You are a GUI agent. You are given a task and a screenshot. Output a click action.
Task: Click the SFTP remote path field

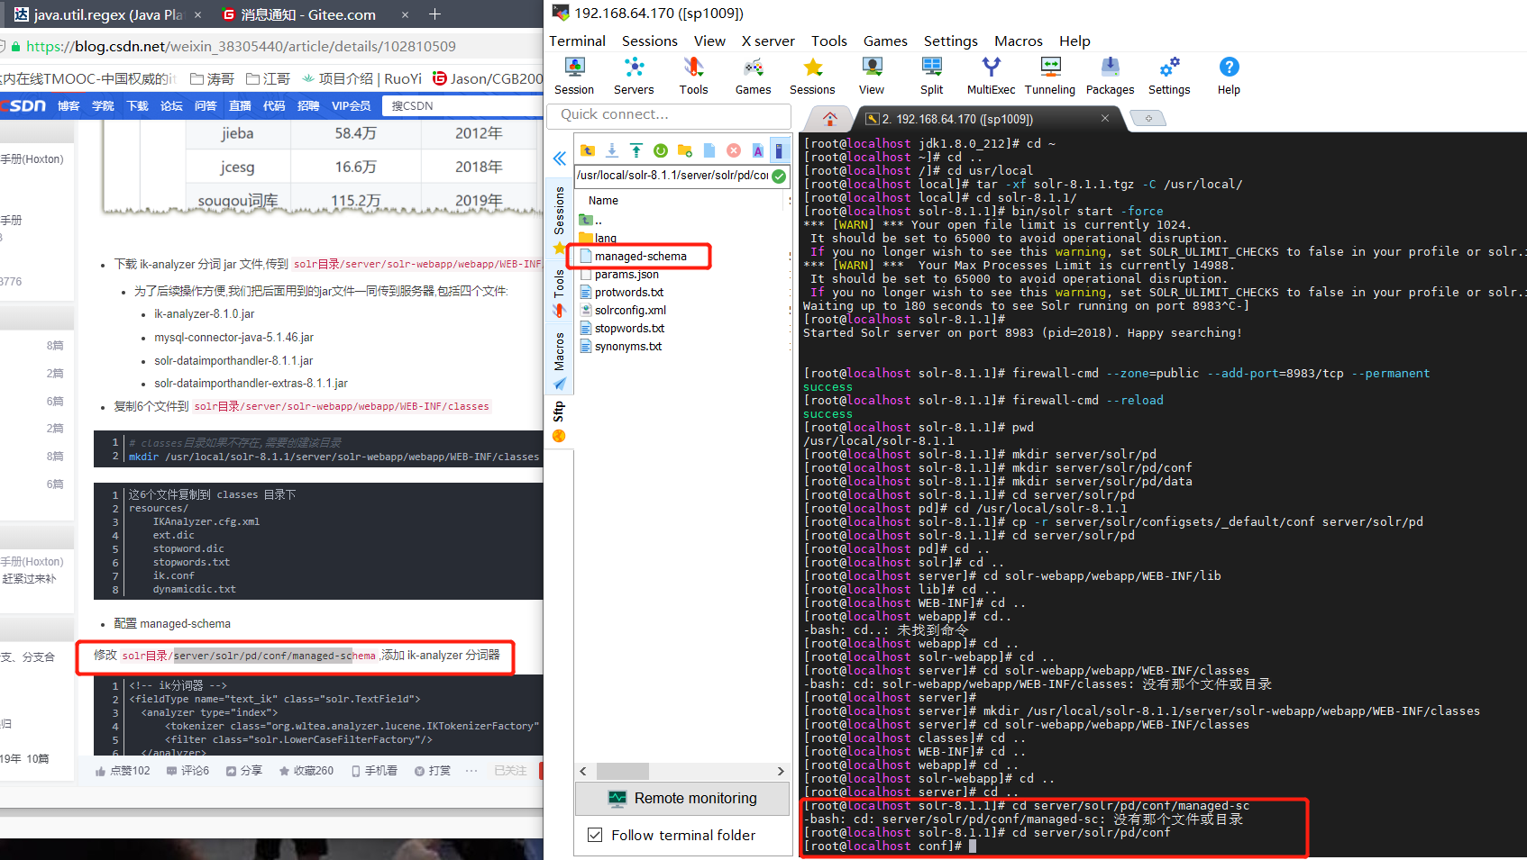tap(672, 176)
